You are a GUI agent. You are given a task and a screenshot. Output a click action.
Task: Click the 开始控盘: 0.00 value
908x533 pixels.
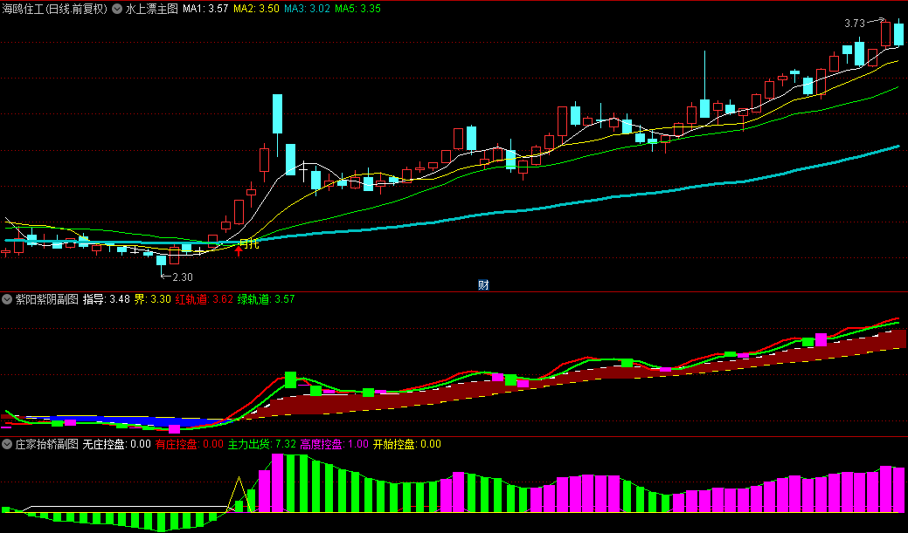407,444
